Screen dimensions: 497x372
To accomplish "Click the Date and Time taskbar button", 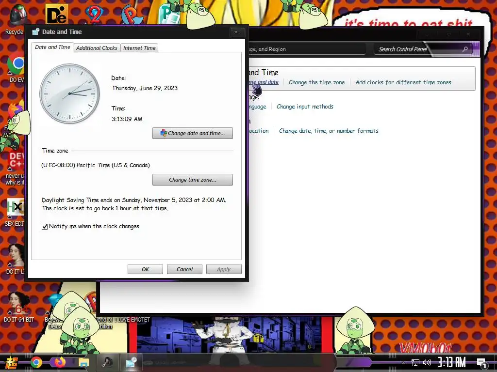I will pyautogui.click(x=131, y=362).
